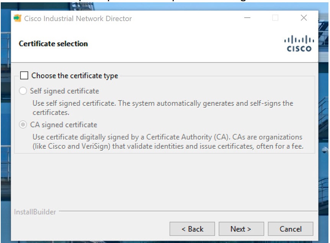Click the 'Use certificate digitally signed' description text

point(168,141)
